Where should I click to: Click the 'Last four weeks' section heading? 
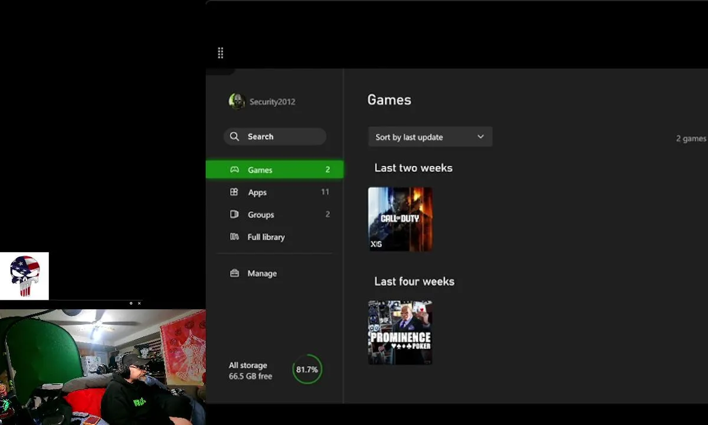pos(414,281)
